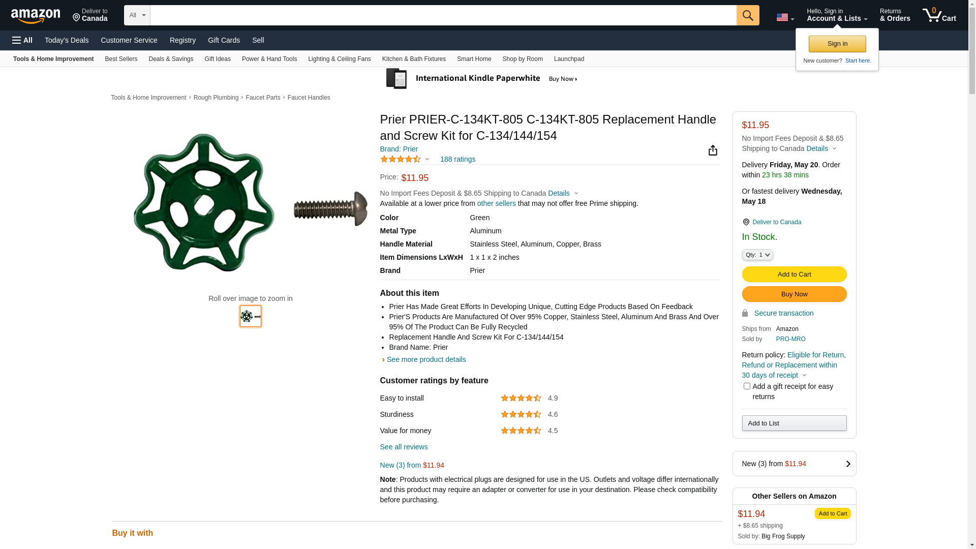
Task: Expand New (3) from $11.94 arrow
Action: pos(847,464)
